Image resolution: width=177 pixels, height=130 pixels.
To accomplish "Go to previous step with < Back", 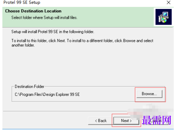I will click(x=101, y=121).
